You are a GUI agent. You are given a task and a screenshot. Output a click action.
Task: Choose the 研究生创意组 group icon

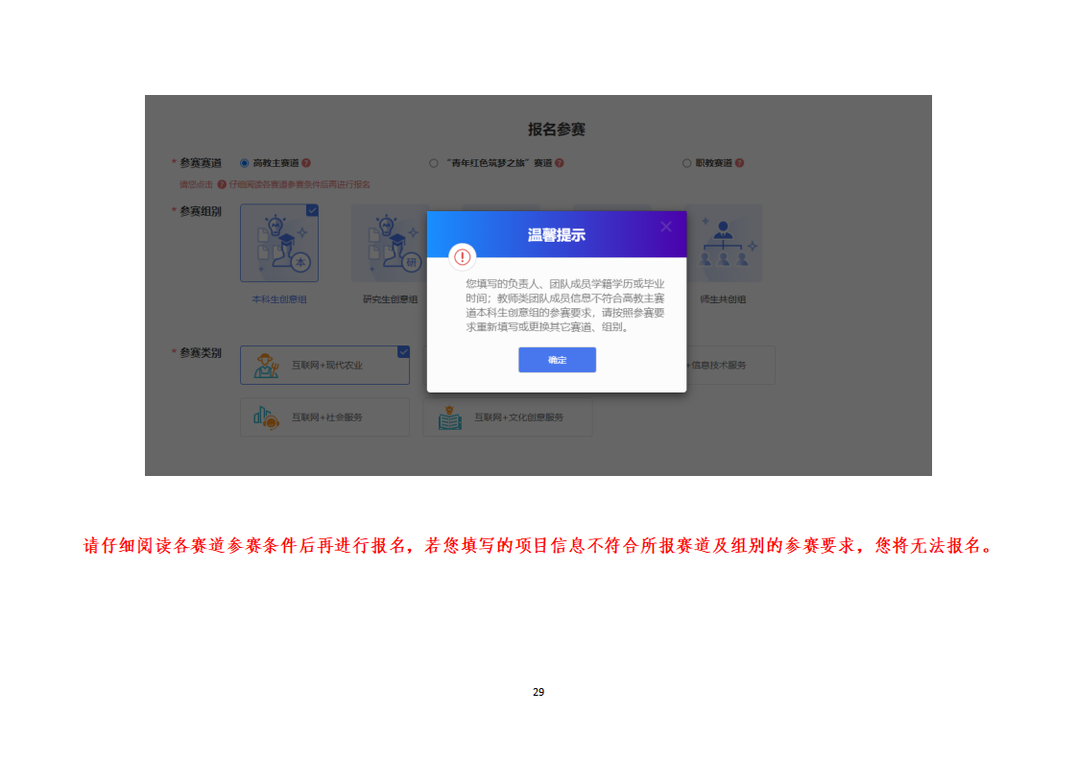[390, 244]
